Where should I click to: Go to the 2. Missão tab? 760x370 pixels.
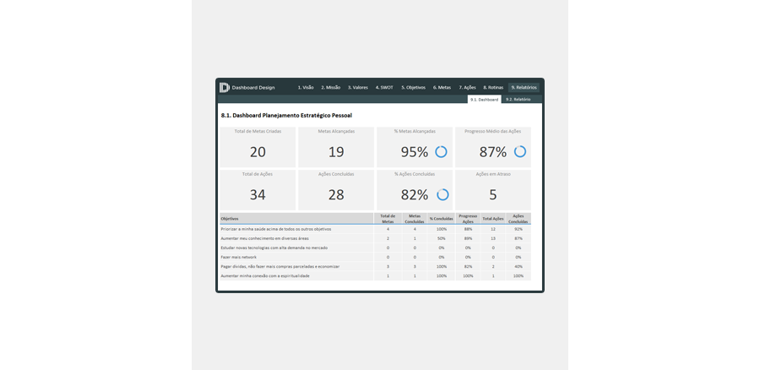(x=331, y=87)
